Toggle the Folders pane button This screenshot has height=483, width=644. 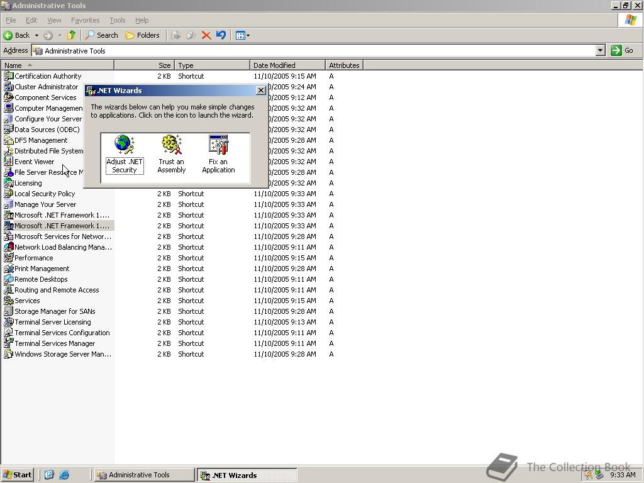(142, 35)
